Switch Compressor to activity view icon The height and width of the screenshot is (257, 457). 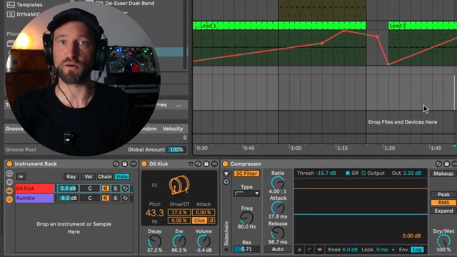click(319, 250)
